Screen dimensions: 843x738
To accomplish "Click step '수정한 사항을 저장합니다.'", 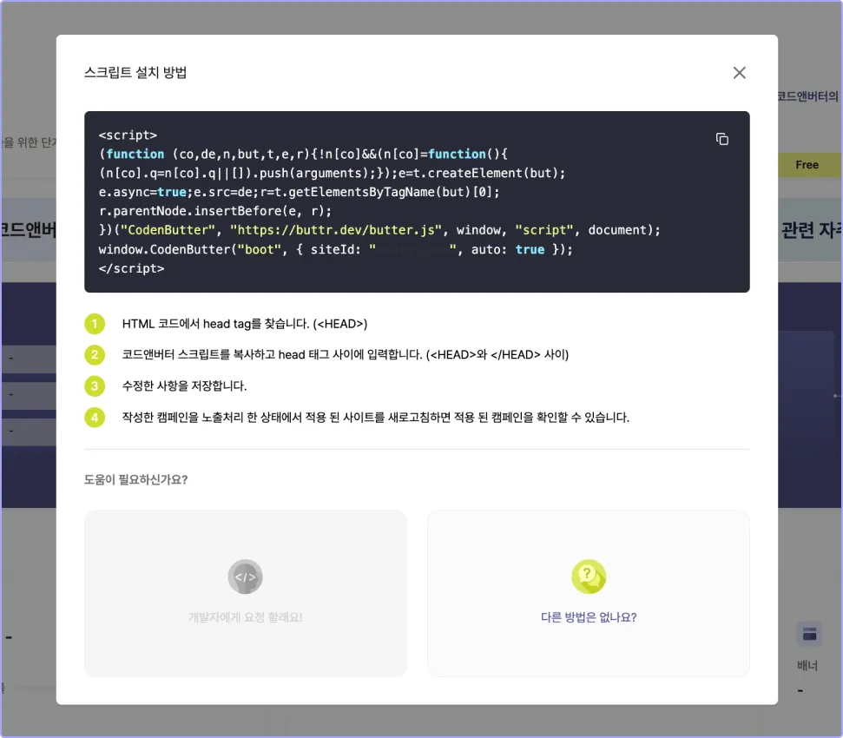I will click(x=184, y=386).
